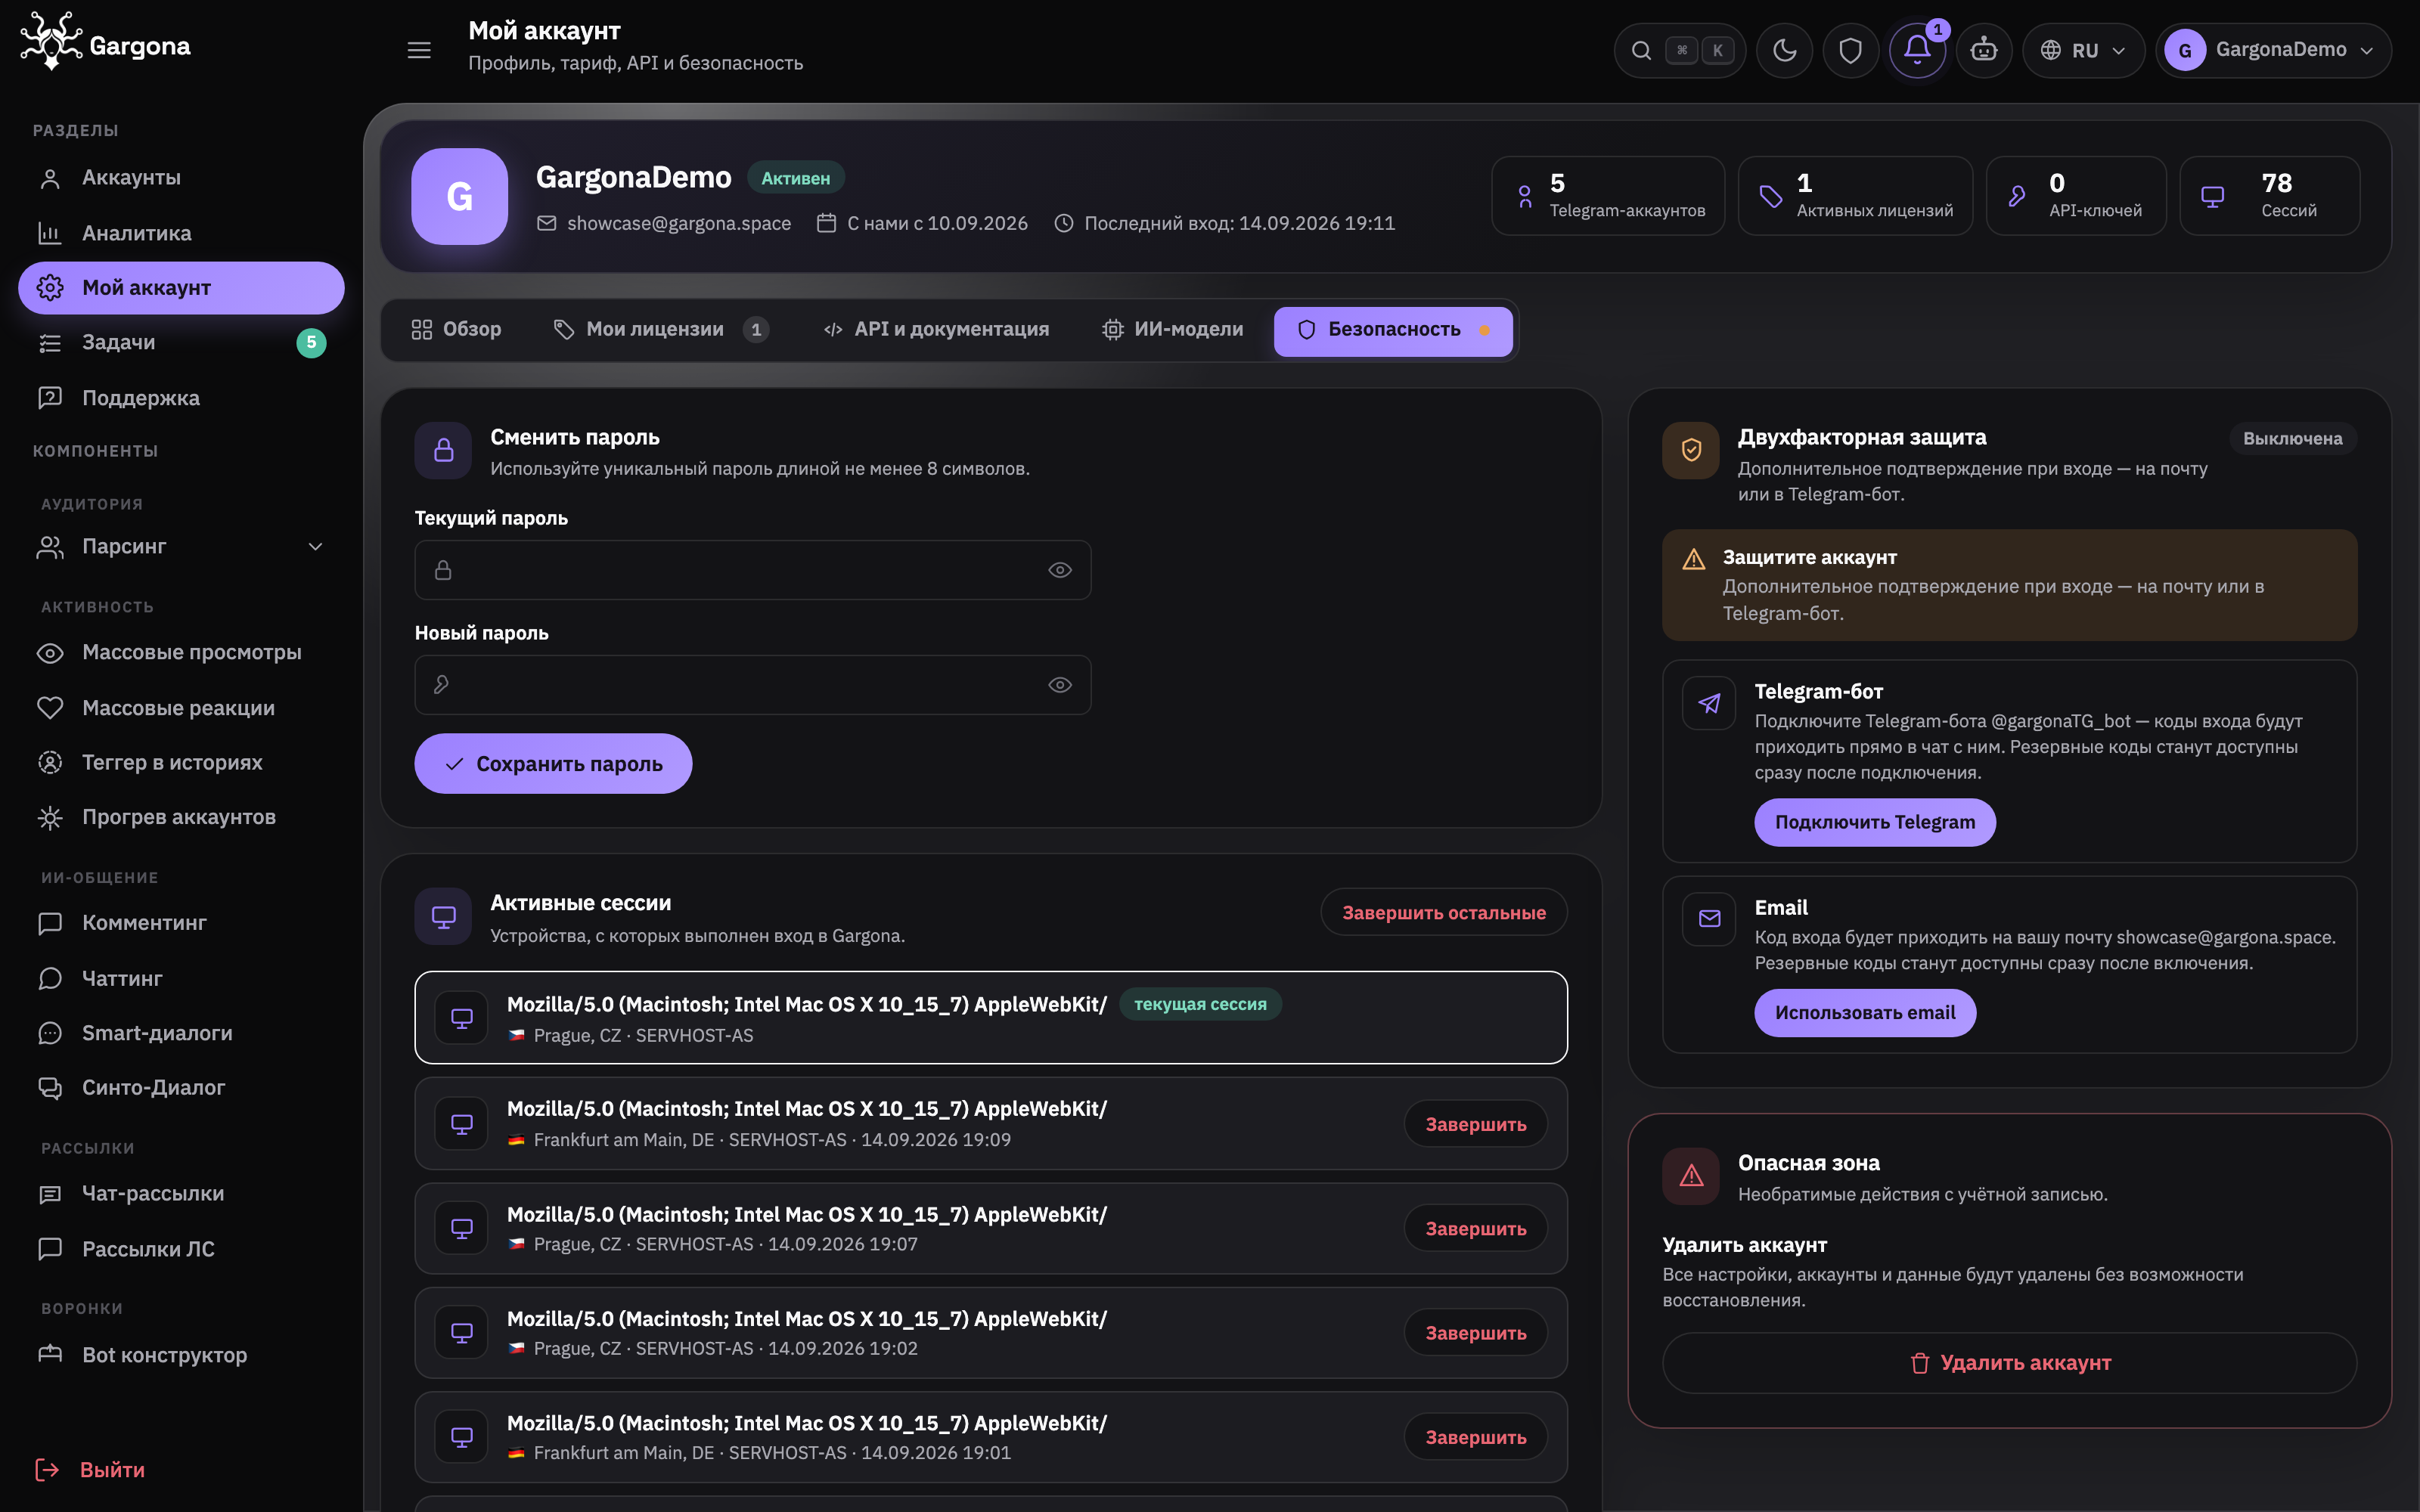Viewport: 2420px width, 1512px height.
Task: Go to Задачи in sidebar
Action: coord(181,343)
